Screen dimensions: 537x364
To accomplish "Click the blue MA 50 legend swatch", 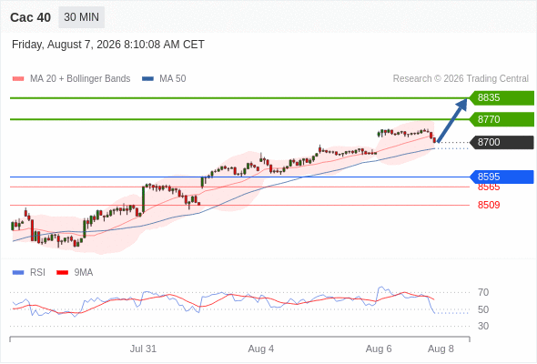I will 147,79.
